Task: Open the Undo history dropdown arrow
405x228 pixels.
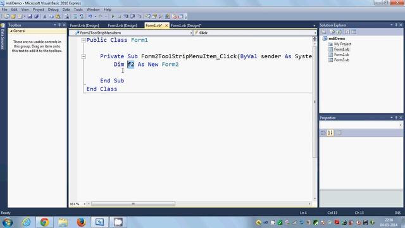Action: pyautogui.click(x=96, y=16)
